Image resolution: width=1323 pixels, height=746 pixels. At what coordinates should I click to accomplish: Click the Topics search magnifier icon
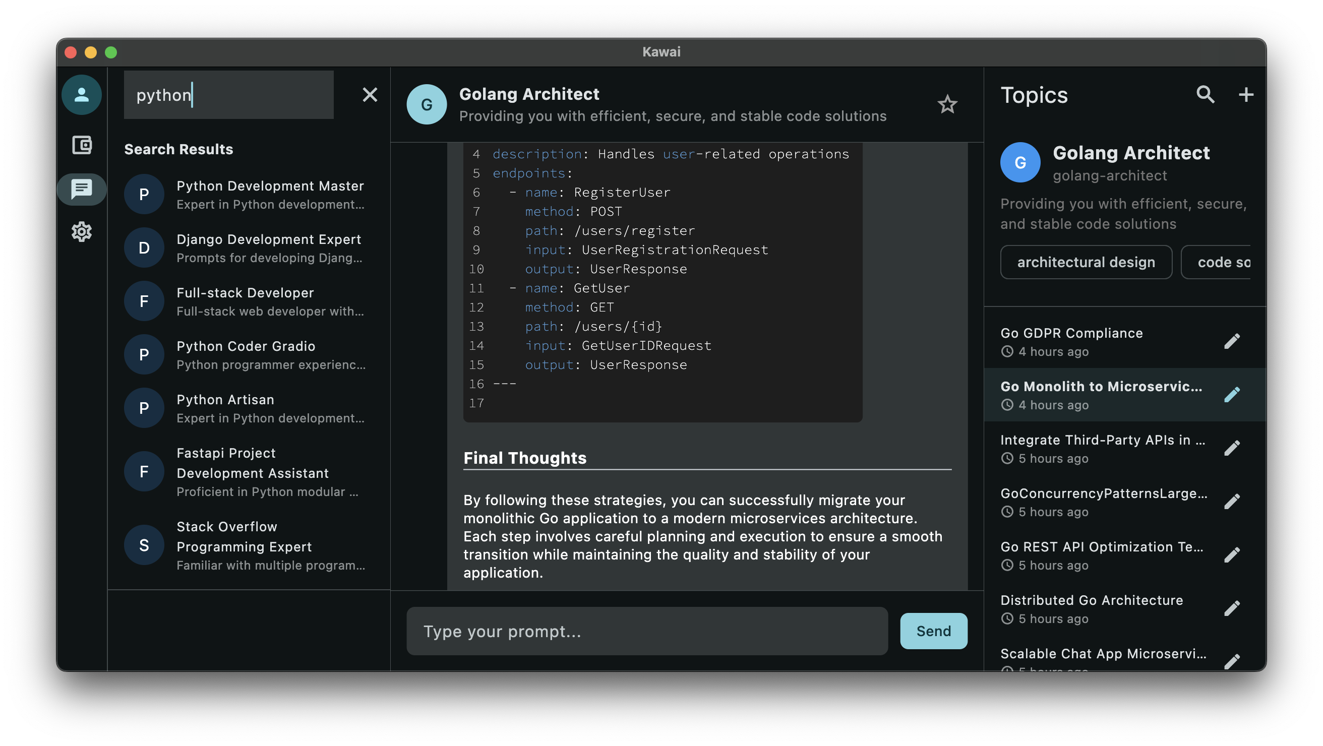pyautogui.click(x=1205, y=94)
